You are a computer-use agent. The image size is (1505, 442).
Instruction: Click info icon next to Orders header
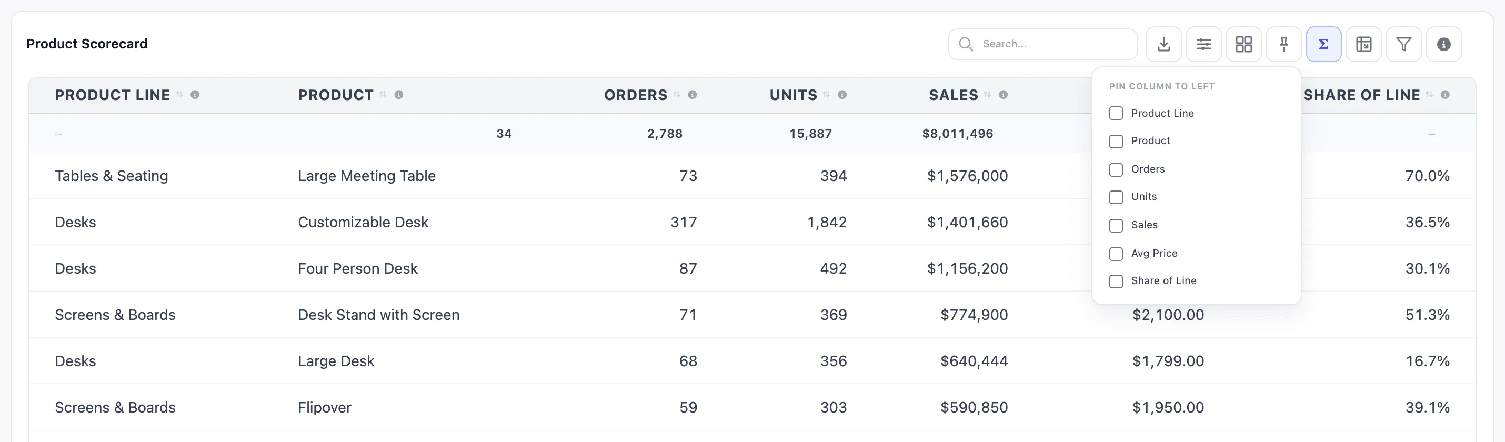point(693,95)
